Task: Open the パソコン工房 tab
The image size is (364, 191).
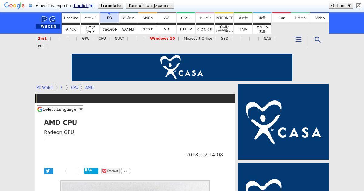Action: [x=262, y=29]
